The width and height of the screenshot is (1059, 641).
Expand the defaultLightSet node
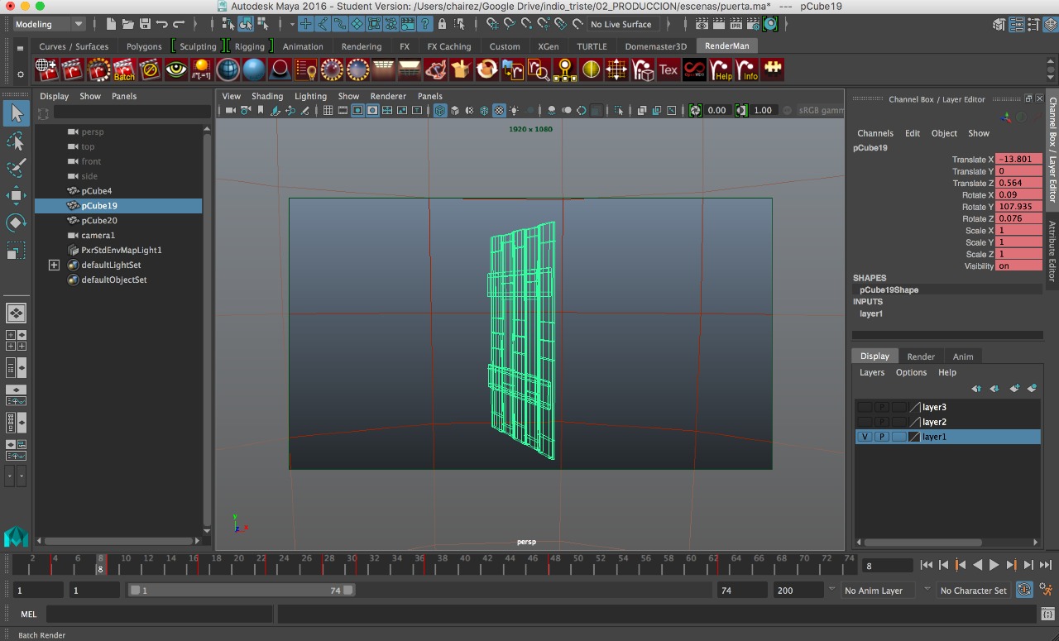54,265
